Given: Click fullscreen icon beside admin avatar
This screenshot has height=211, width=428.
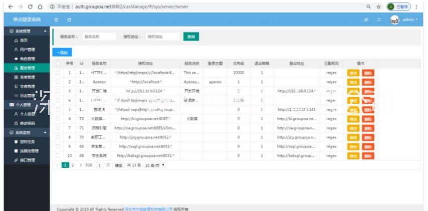Looking at the screenshot, I should pos(379,20).
